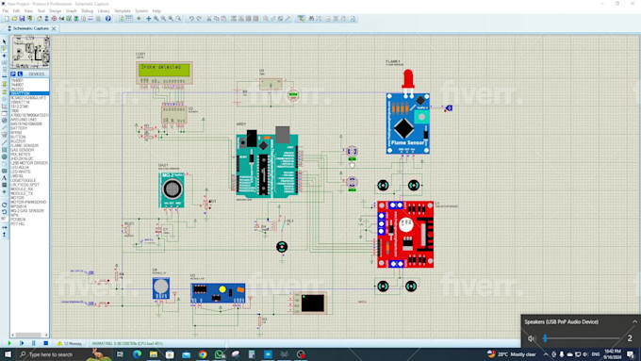Click the red target icon in toolbar
The height and width of the screenshot is (361, 641).
click(x=54, y=19)
